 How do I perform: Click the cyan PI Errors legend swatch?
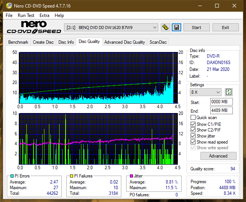[x=12, y=176]
